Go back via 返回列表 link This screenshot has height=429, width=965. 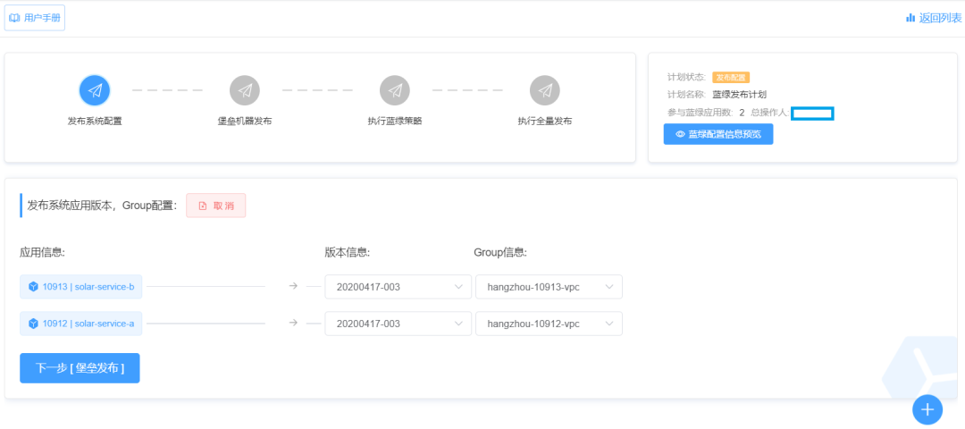click(x=940, y=17)
